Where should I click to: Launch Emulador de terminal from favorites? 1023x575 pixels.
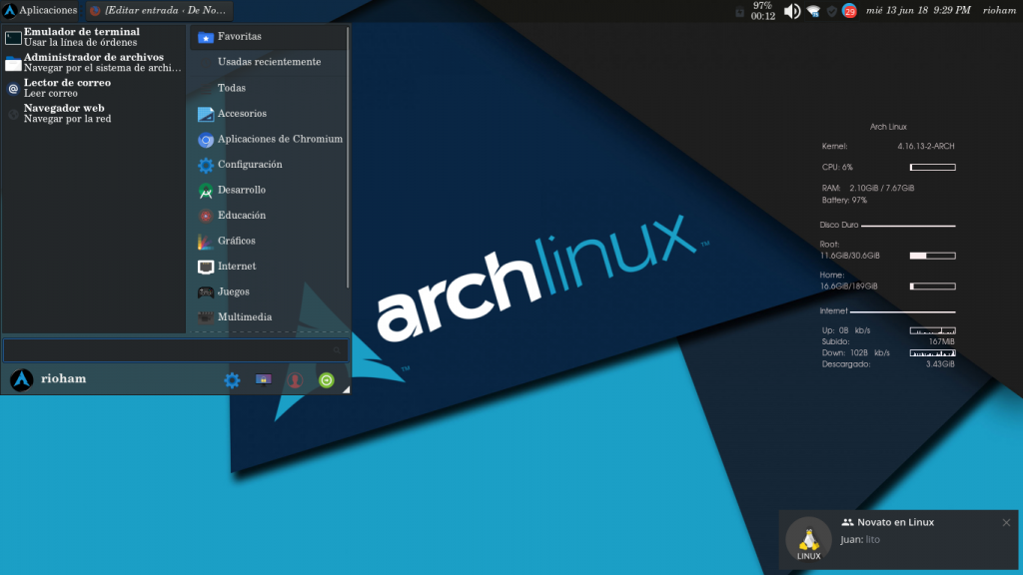click(x=93, y=37)
